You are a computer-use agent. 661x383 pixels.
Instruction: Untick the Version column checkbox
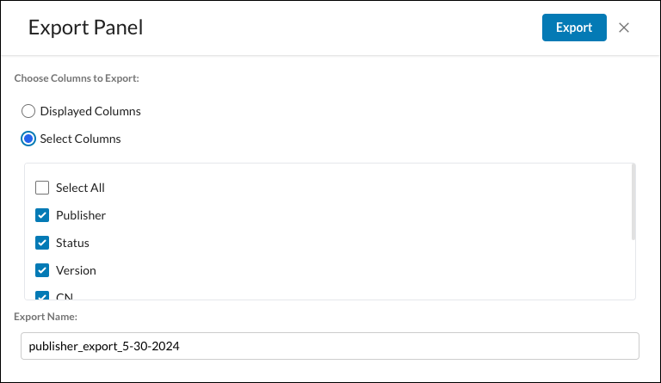coord(42,270)
